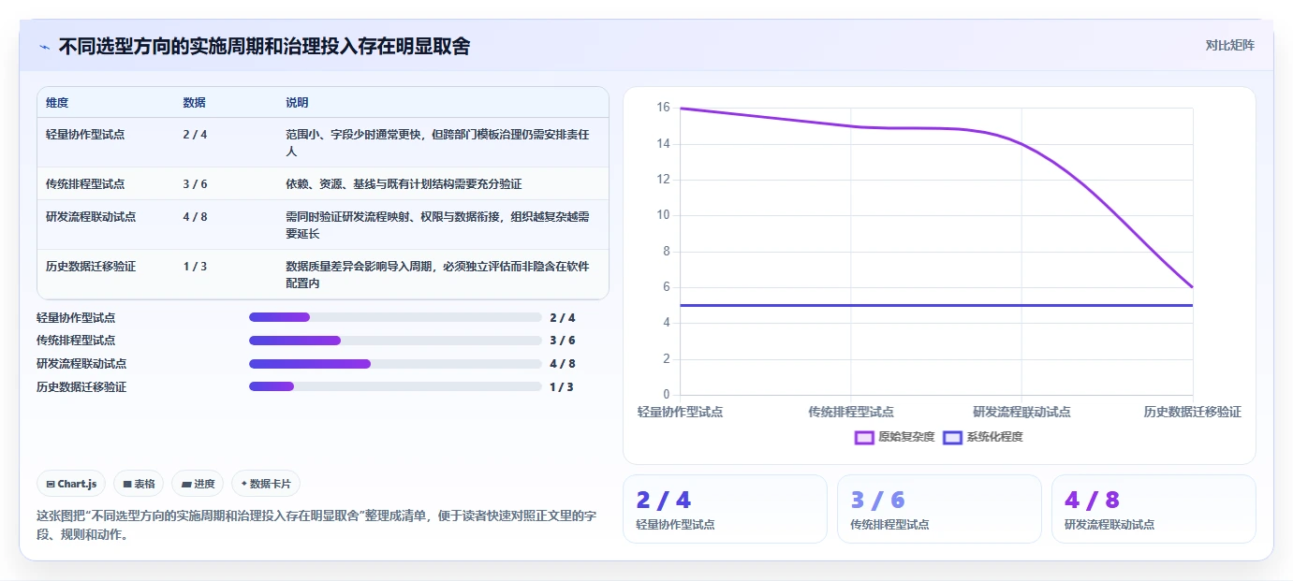Click the 研发流程联动试点 label in the progress list
The width and height of the screenshot is (1293, 581).
[x=81, y=364]
